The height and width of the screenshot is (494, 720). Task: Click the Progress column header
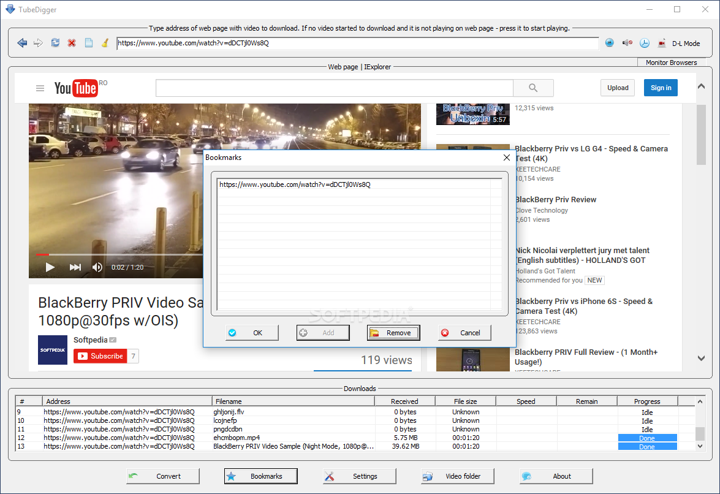pos(647,401)
